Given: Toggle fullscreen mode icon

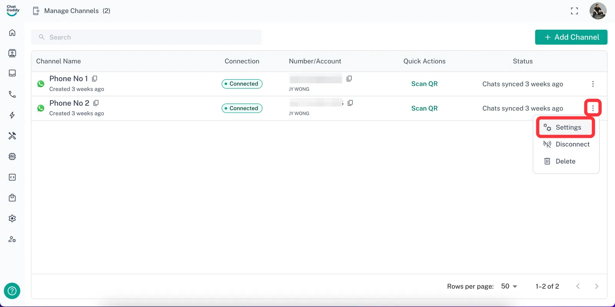Looking at the screenshot, I should click(574, 11).
